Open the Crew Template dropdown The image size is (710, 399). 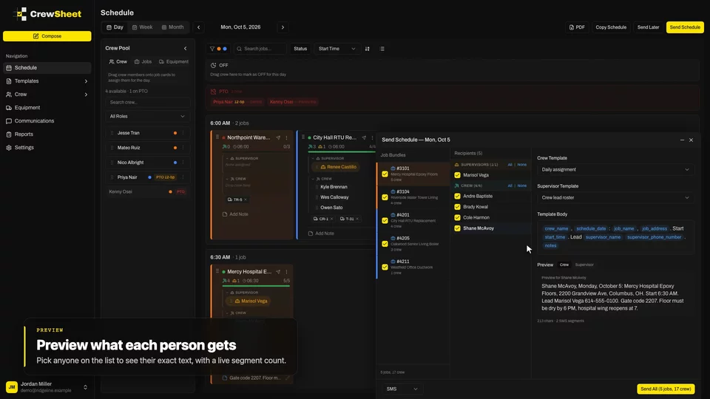coord(615,170)
